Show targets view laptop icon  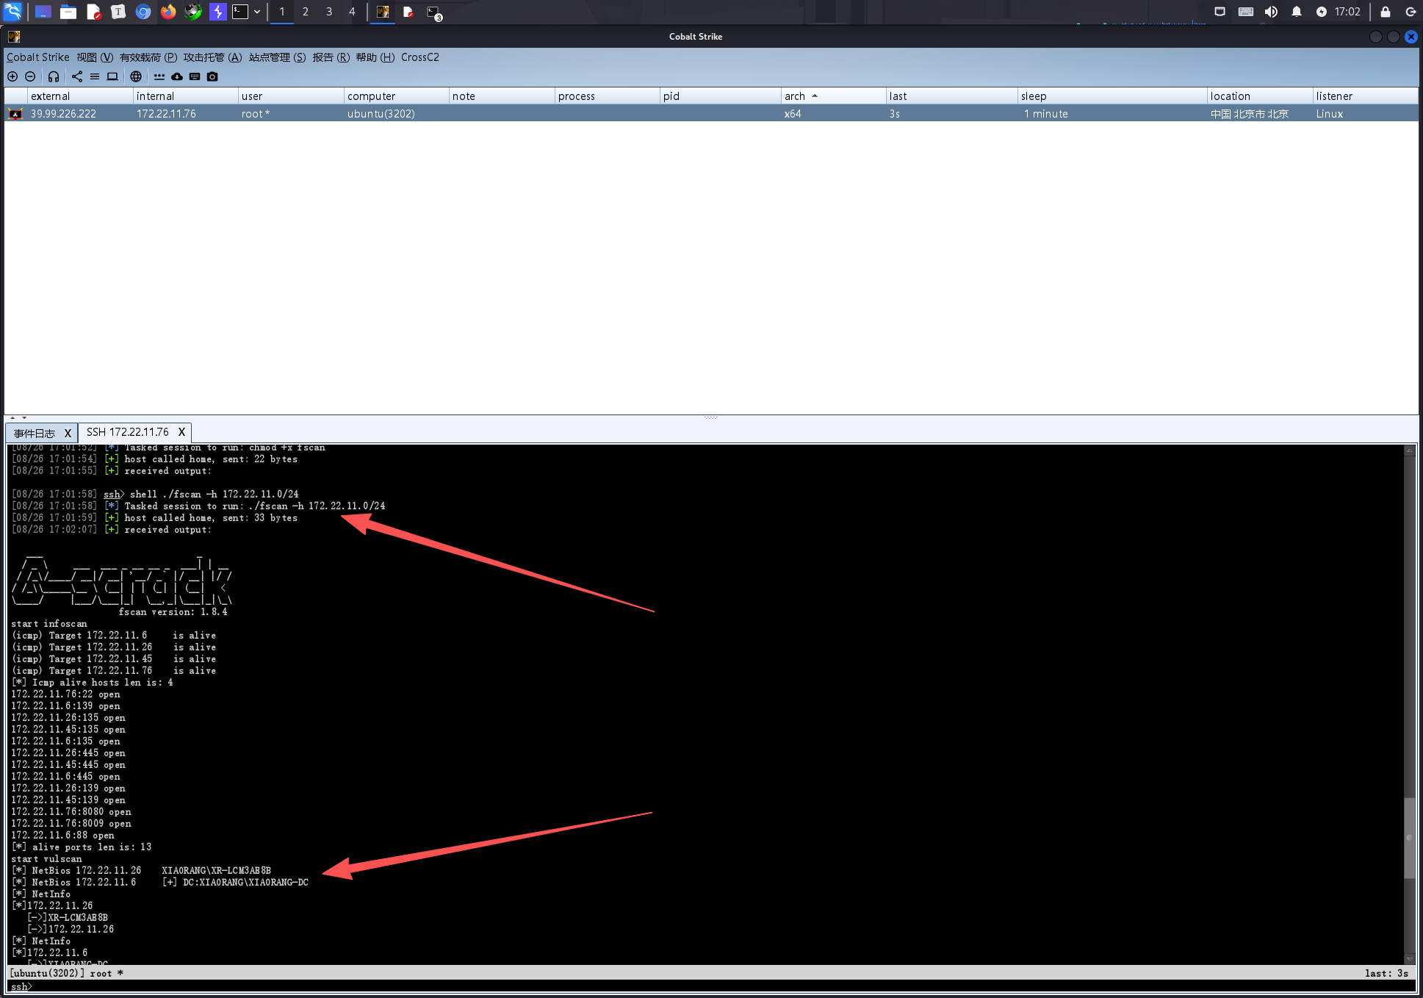[112, 76]
